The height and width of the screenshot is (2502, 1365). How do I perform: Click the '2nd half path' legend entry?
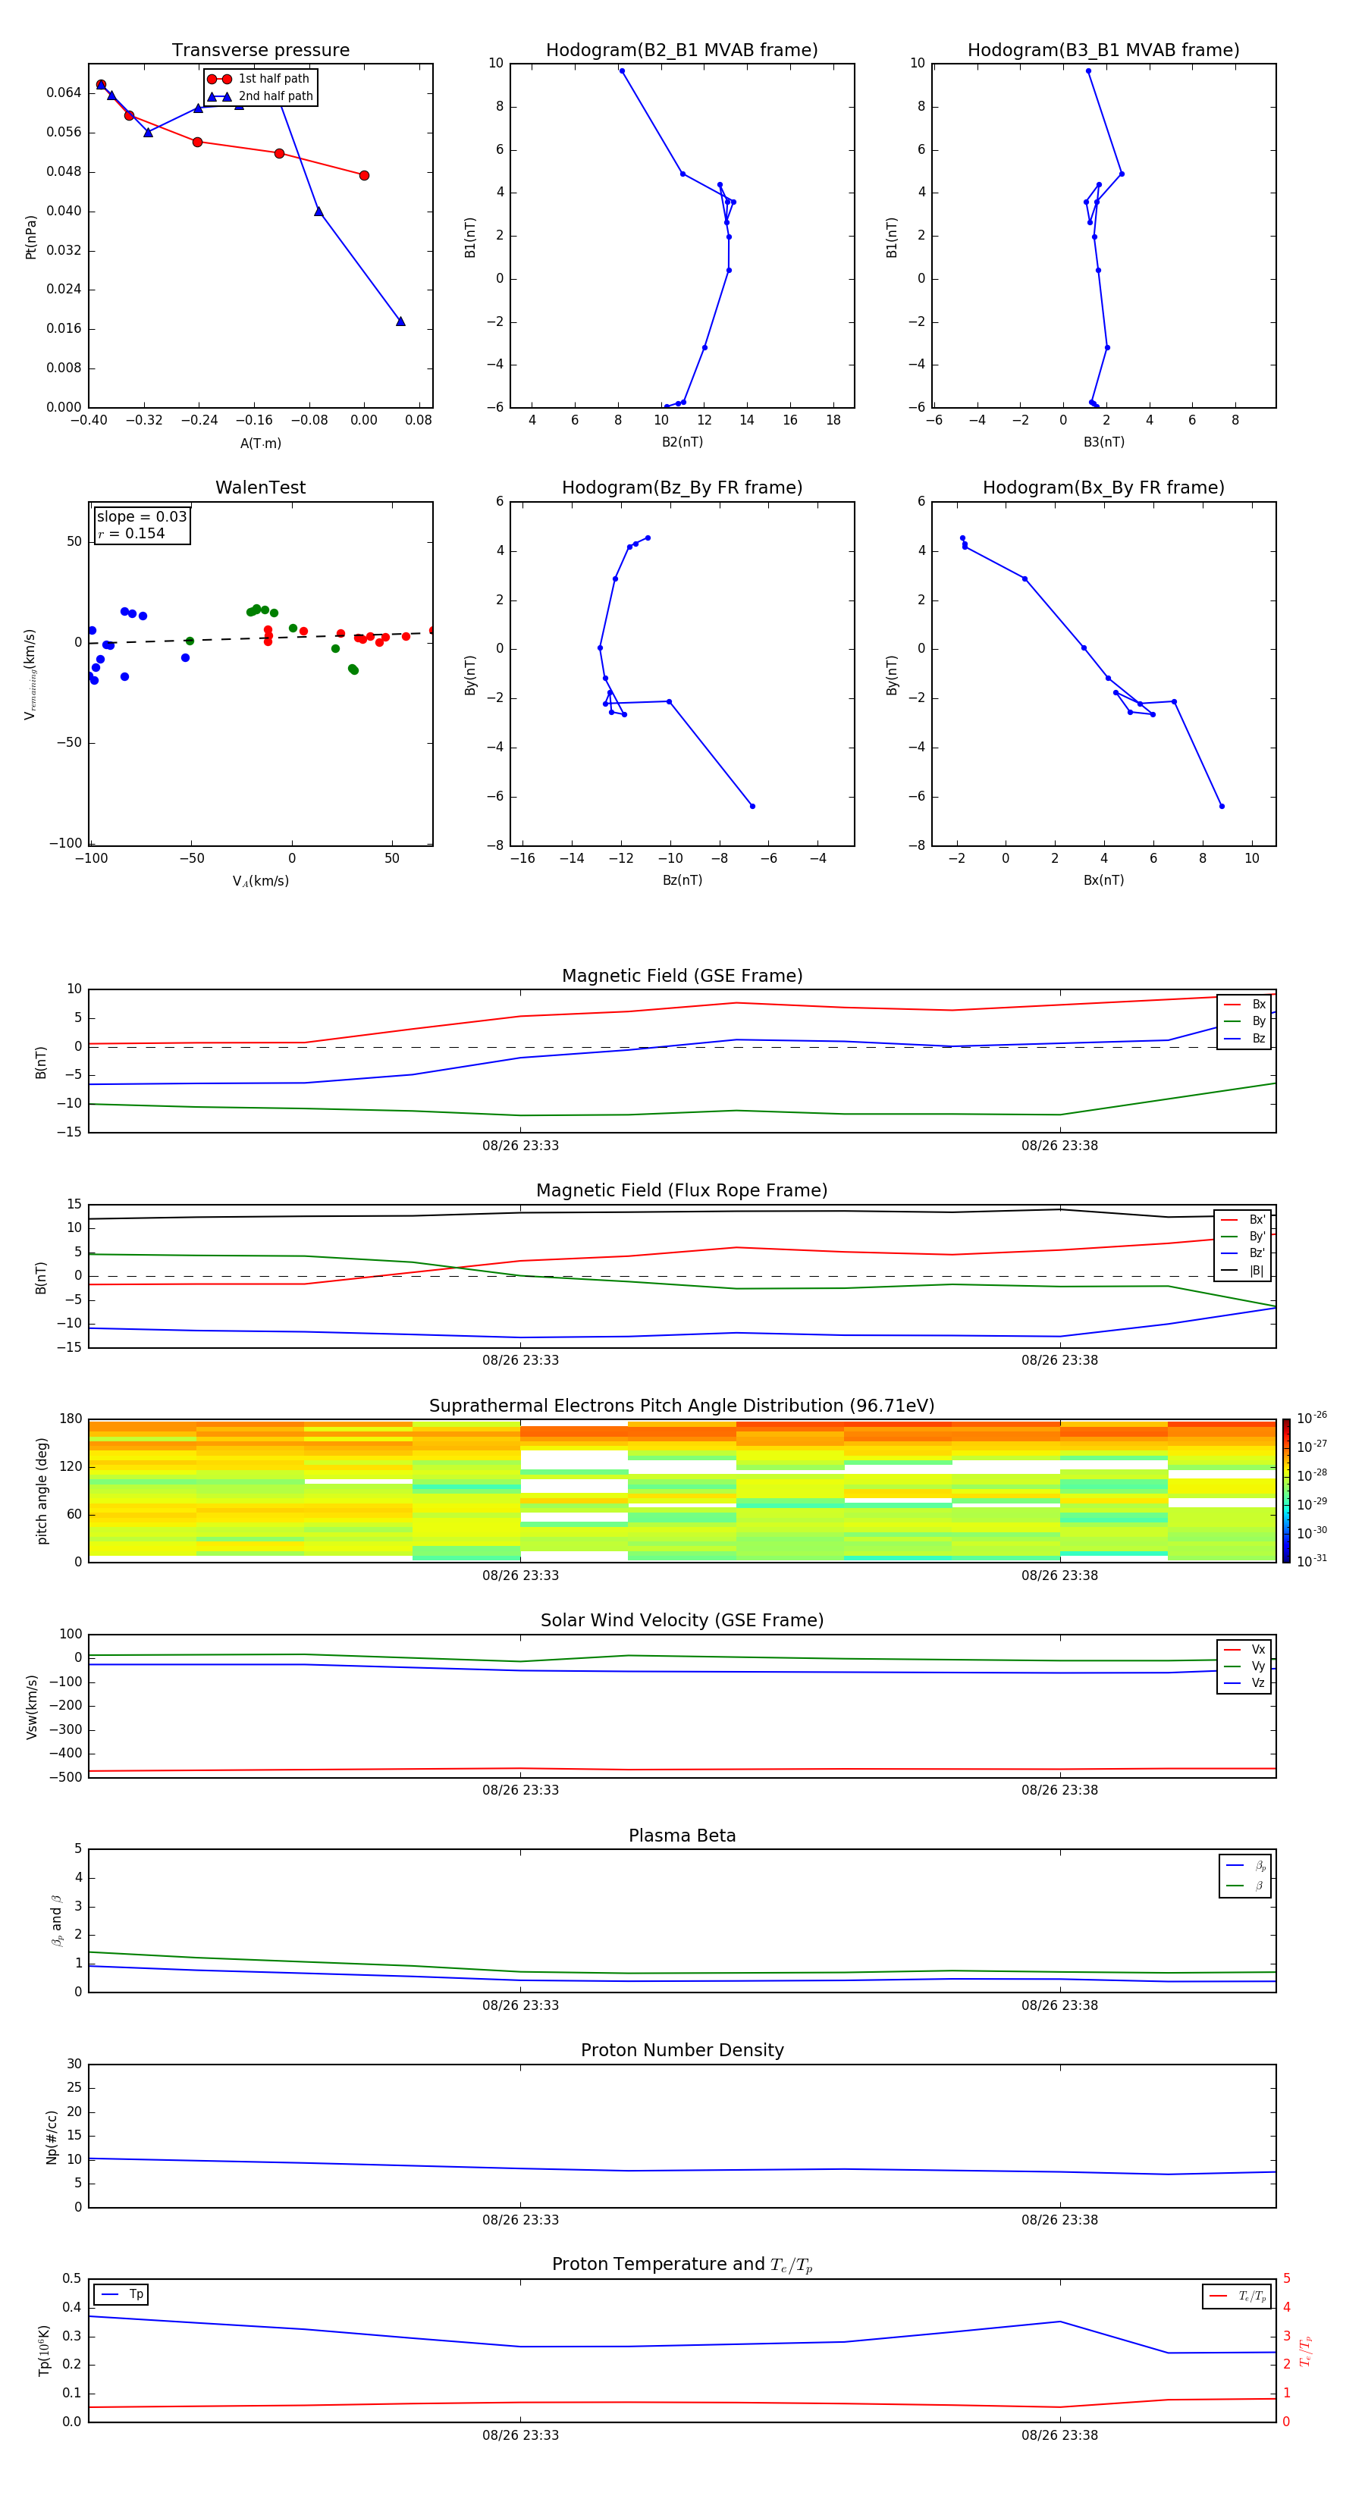click(260, 96)
